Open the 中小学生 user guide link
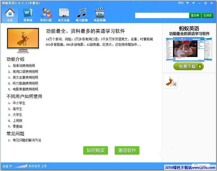Image resolution: width=217 pixels, height=171 pixels. tap(19, 103)
